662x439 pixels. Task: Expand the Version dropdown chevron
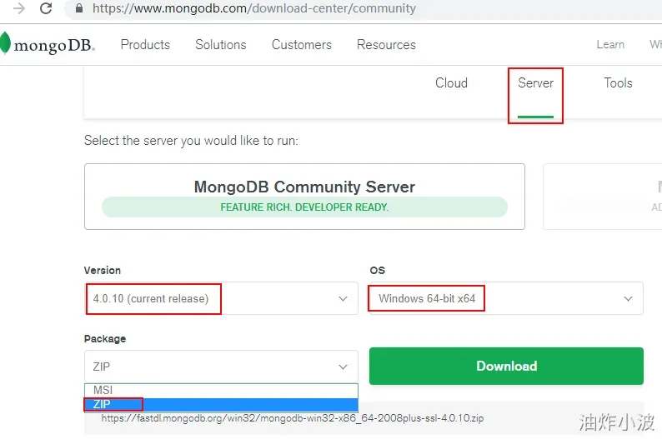343,298
